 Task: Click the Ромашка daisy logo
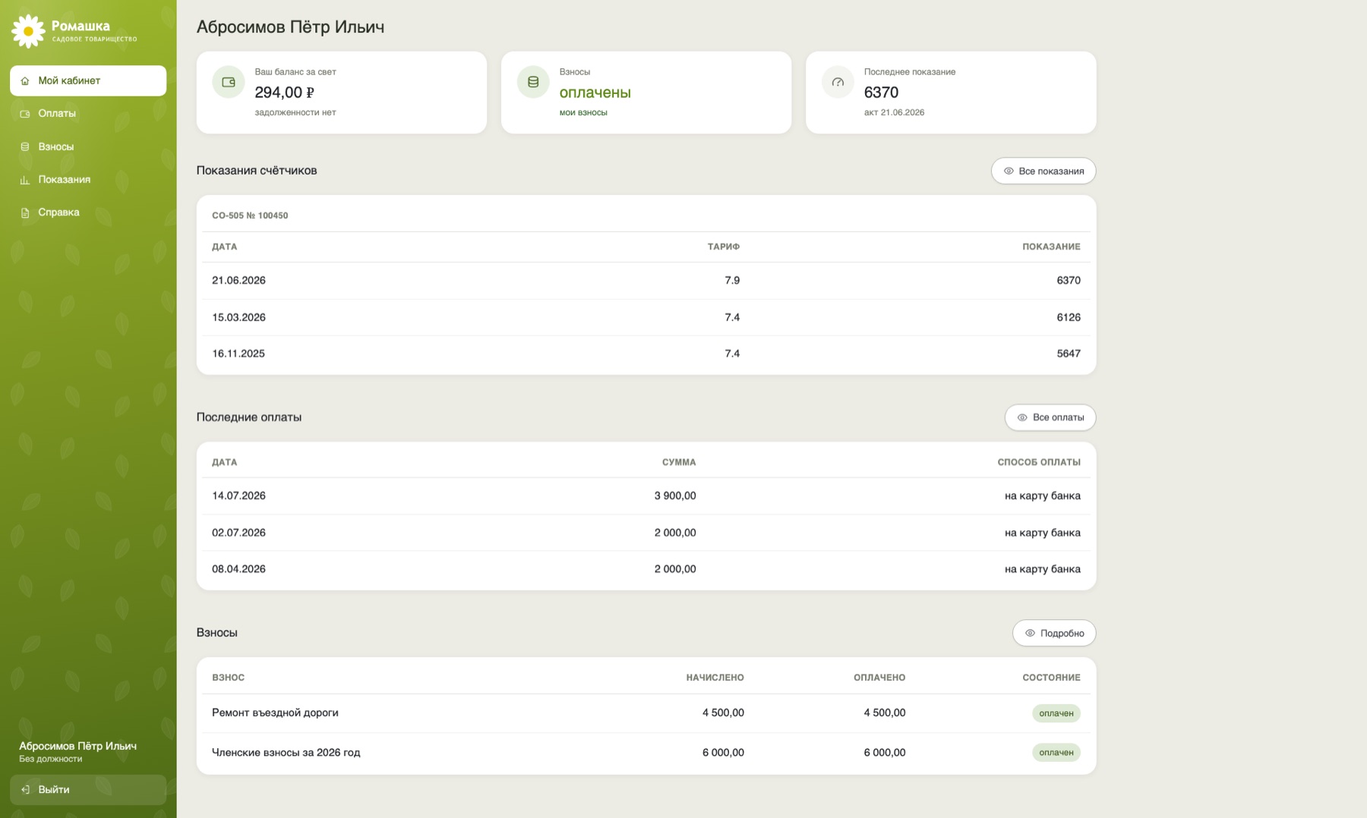pyautogui.click(x=28, y=31)
